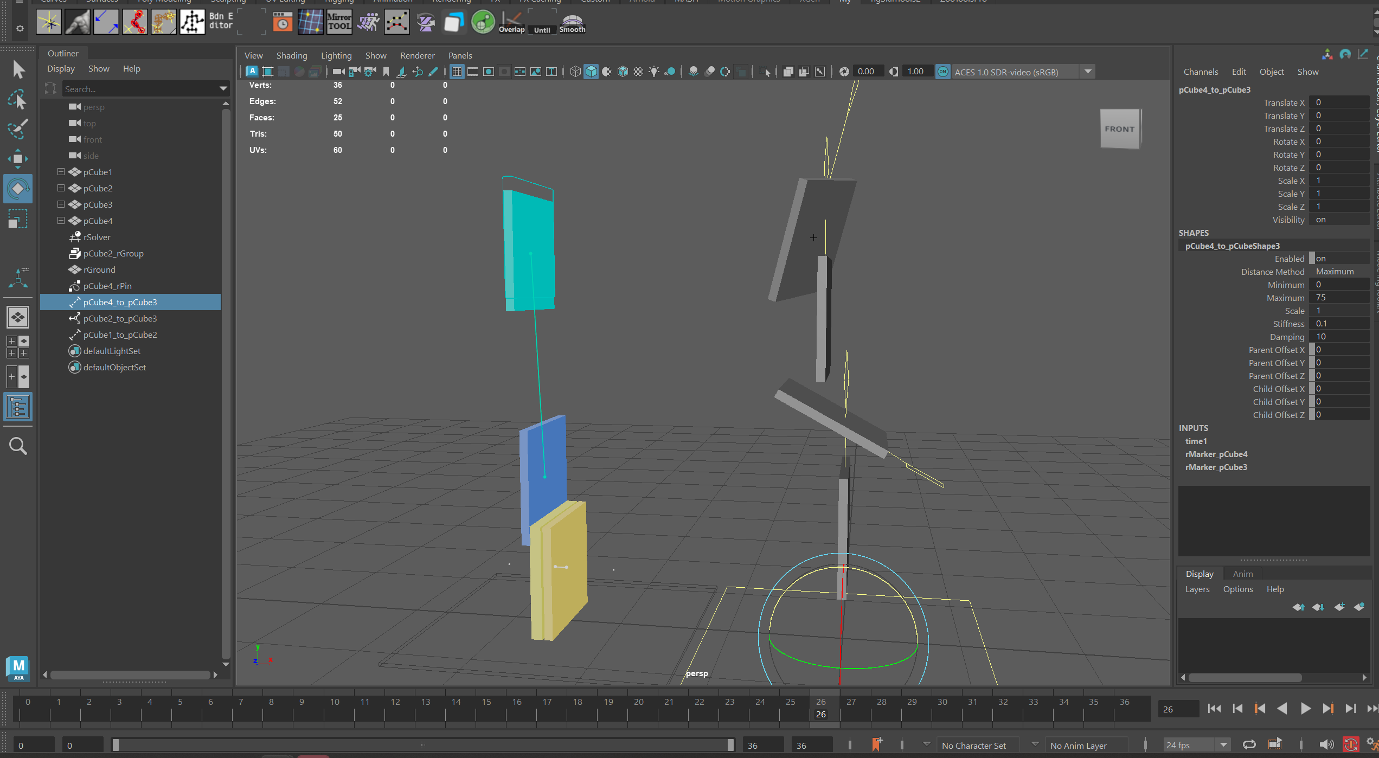
Task: Click the Smooth shelf button
Action: coord(572,23)
